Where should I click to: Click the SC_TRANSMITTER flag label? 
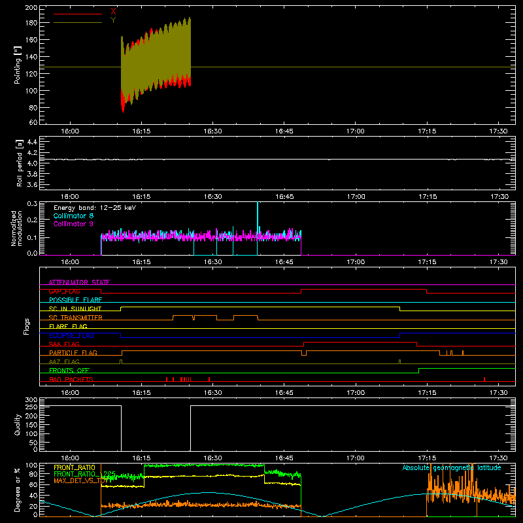pos(75,318)
